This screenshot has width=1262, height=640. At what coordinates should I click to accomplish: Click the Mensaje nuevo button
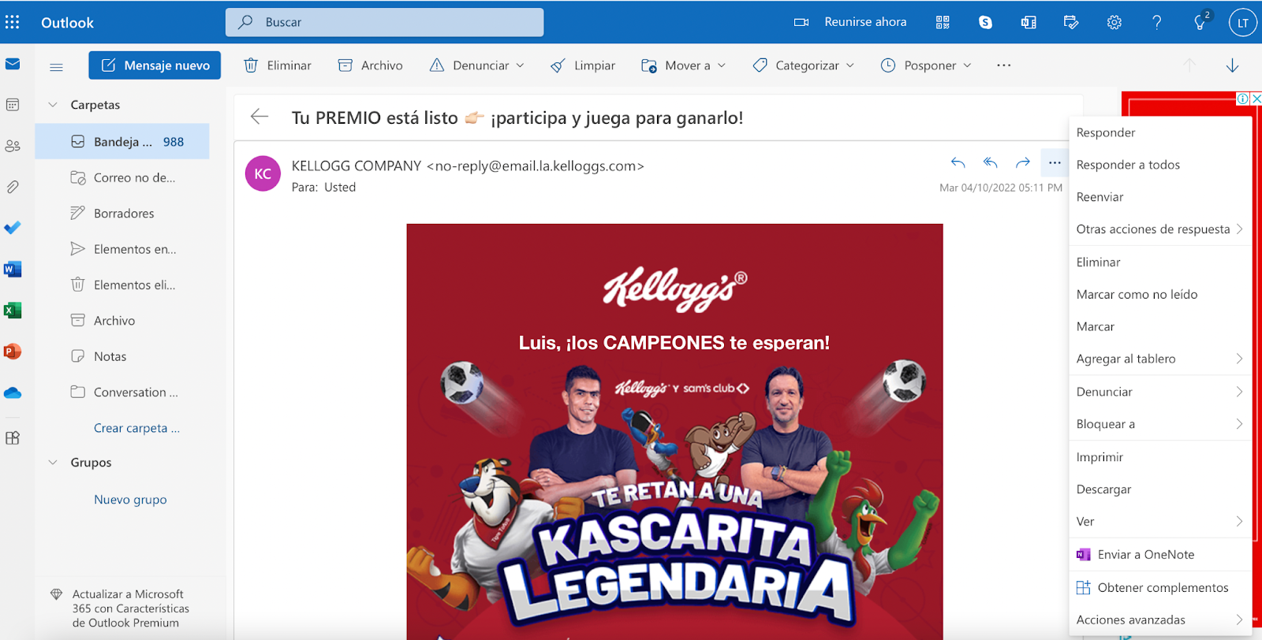pyautogui.click(x=155, y=65)
